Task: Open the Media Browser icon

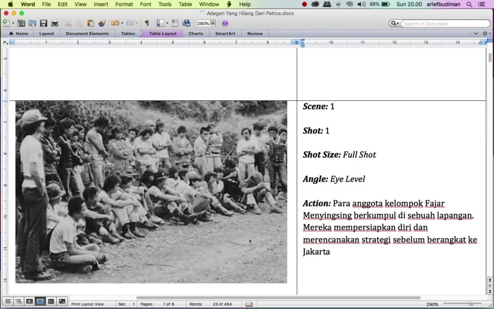Action: pos(186,23)
